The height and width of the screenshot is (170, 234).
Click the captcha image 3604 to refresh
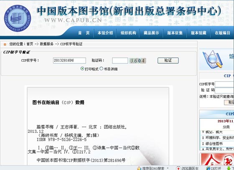pos(137,61)
